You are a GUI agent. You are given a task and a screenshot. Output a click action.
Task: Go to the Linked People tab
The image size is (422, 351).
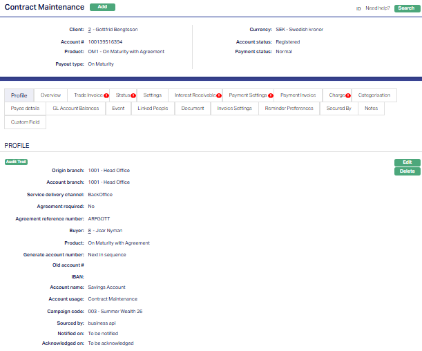pos(153,108)
